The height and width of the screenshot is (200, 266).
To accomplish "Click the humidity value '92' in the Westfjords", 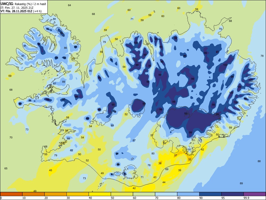I will 48,29.
